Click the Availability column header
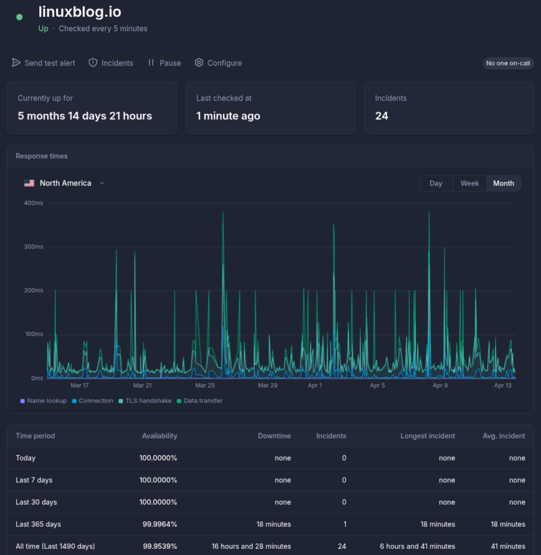Image resolution: width=541 pixels, height=555 pixels. point(160,436)
